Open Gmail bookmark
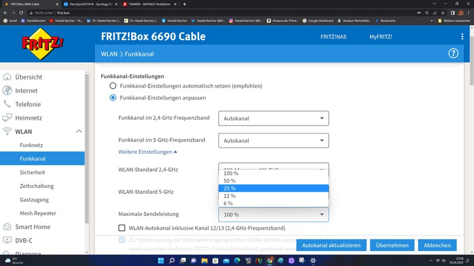474x266 pixels. (x=10, y=21)
